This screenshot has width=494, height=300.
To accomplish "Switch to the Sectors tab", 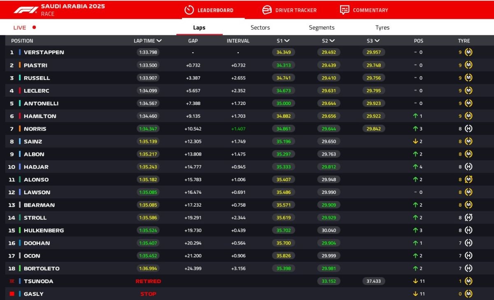I will tap(260, 28).
